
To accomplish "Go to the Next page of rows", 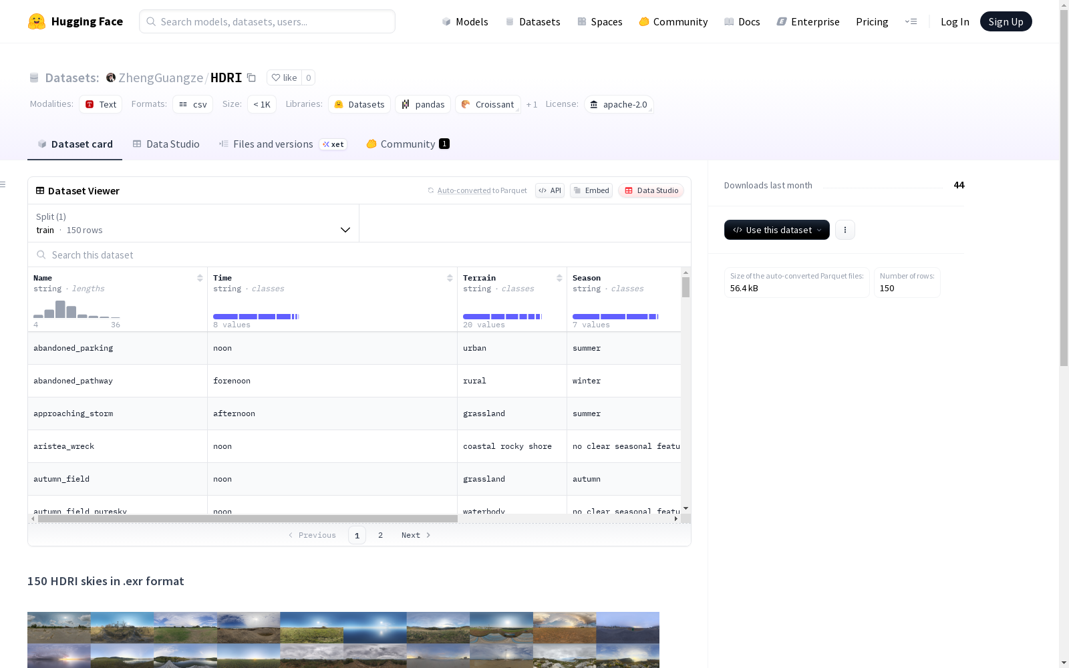I will (x=416, y=535).
